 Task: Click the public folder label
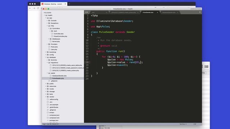pyautogui.click(x=51, y=83)
